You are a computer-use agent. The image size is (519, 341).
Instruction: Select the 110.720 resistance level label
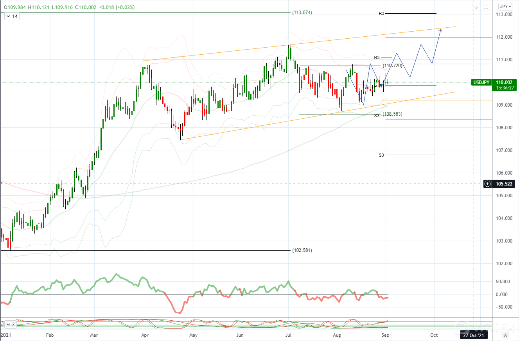point(392,66)
